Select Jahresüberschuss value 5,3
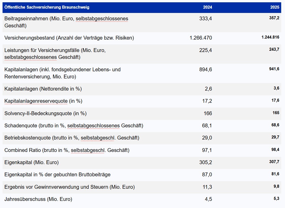The height and width of the screenshot is (208, 285). tap(276, 198)
